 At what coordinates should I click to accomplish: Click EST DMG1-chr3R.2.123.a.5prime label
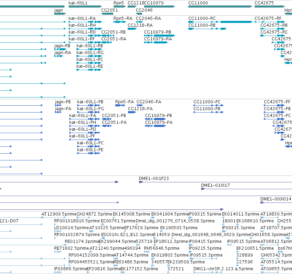point(223,269)
